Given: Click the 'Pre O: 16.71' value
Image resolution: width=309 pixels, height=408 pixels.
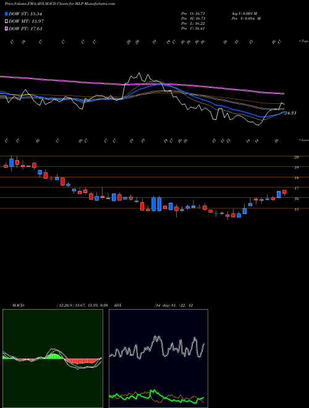Looking at the screenshot, I should [x=194, y=14].
